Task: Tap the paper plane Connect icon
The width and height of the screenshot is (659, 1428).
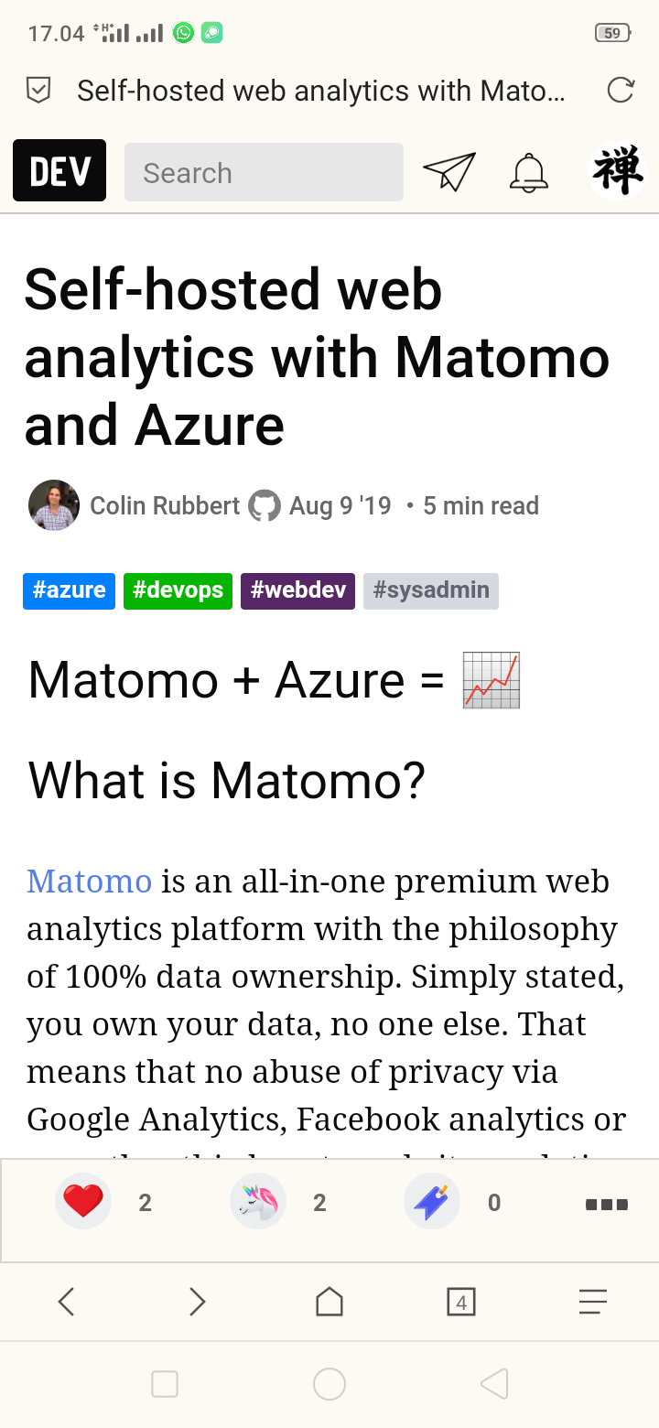Action: point(449,171)
